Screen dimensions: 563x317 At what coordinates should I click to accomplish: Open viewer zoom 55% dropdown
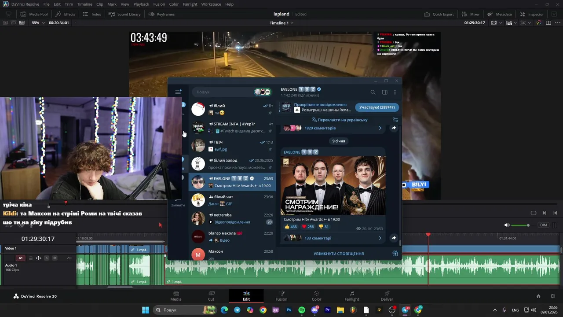coord(38,22)
